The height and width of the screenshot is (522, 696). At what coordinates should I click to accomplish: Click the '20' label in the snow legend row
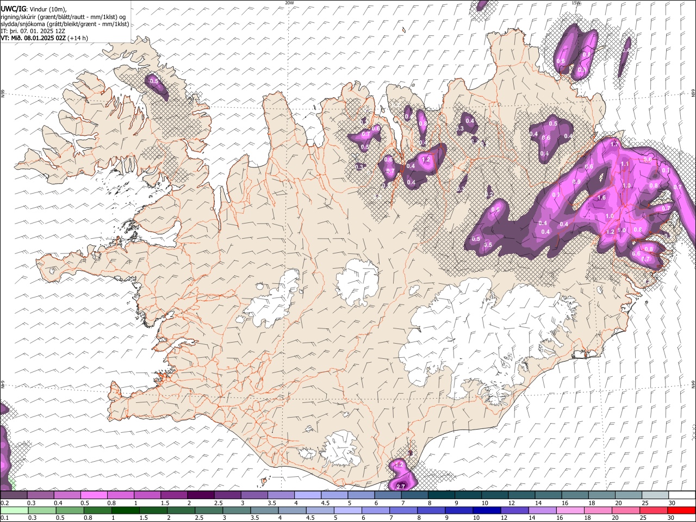[618, 503]
